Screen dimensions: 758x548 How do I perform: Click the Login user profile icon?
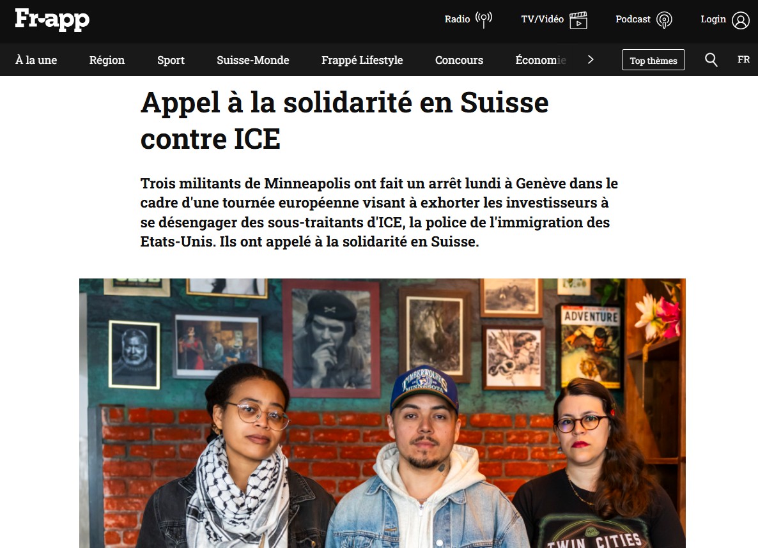click(x=740, y=20)
